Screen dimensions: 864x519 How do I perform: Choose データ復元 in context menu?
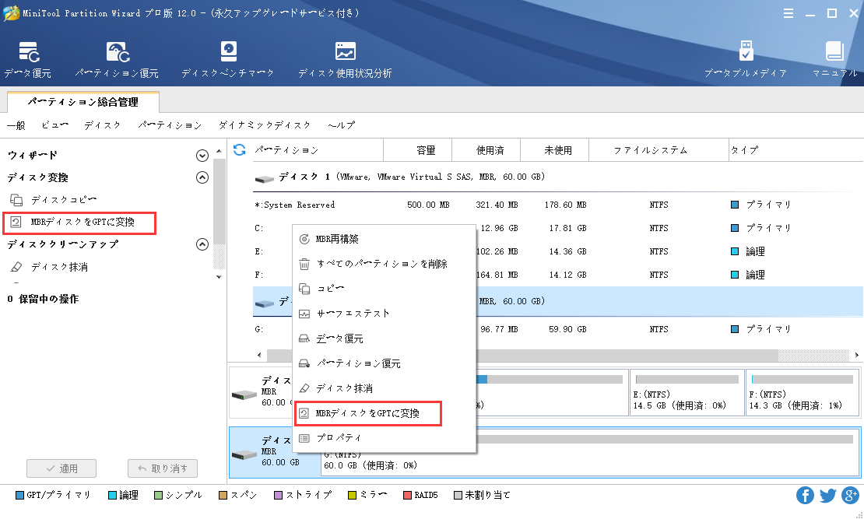coord(384,338)
